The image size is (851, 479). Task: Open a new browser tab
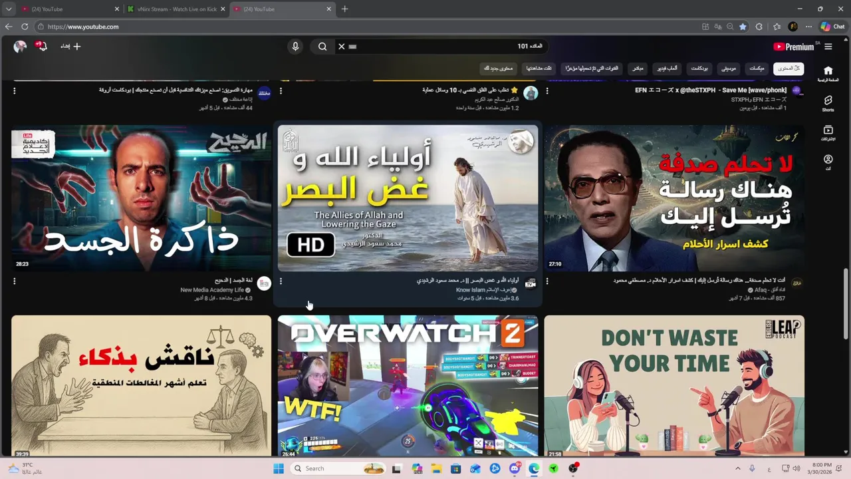coord(344,9)
